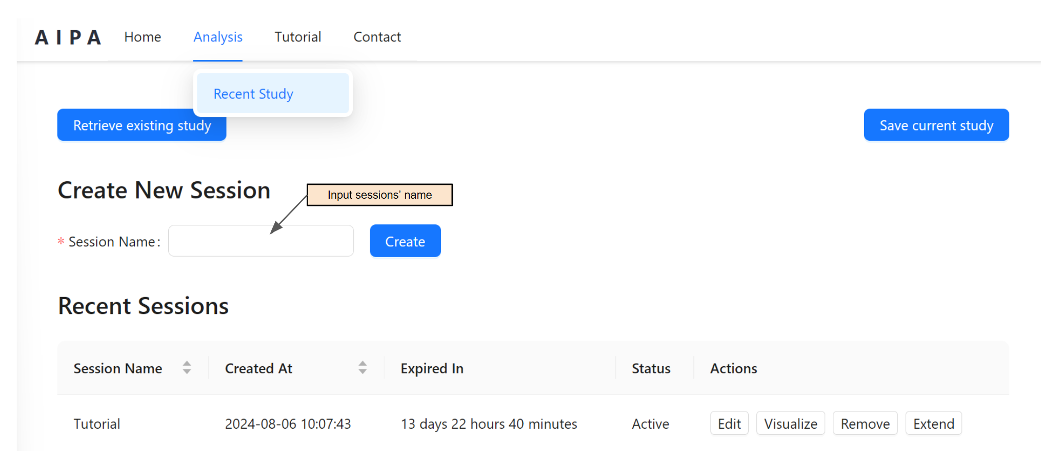Click the Session Name sort arrows icon
Viewport: 1043px width, 463px height.
coord(187,368)
